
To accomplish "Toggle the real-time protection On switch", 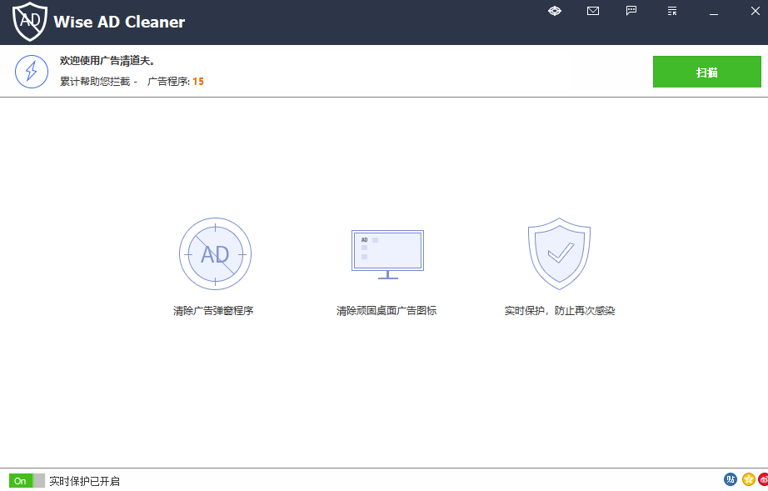I will [x=27, y=481].
